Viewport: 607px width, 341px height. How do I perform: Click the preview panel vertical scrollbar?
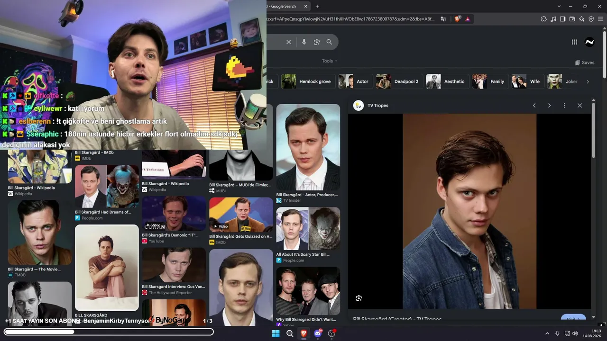pos(593,130)
